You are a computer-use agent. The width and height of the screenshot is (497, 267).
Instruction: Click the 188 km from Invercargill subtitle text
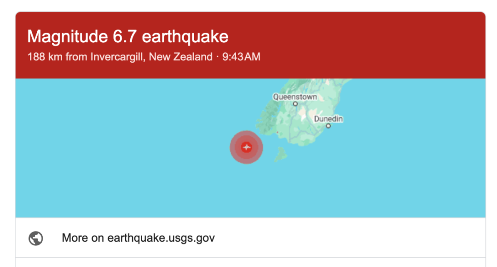tap(120, 57)
